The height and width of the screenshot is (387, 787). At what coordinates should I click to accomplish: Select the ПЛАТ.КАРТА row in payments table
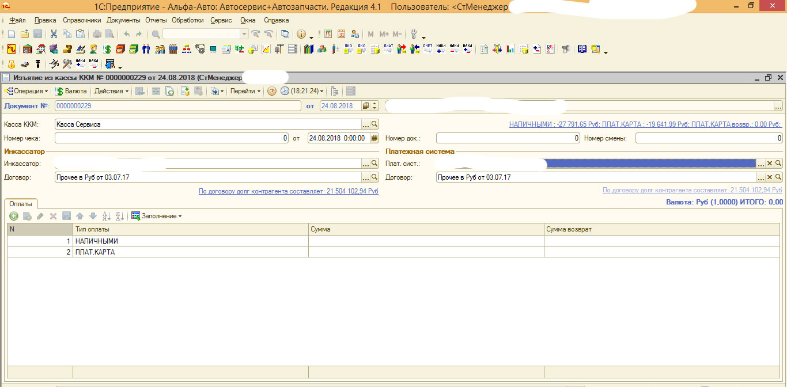pos(395,252)
